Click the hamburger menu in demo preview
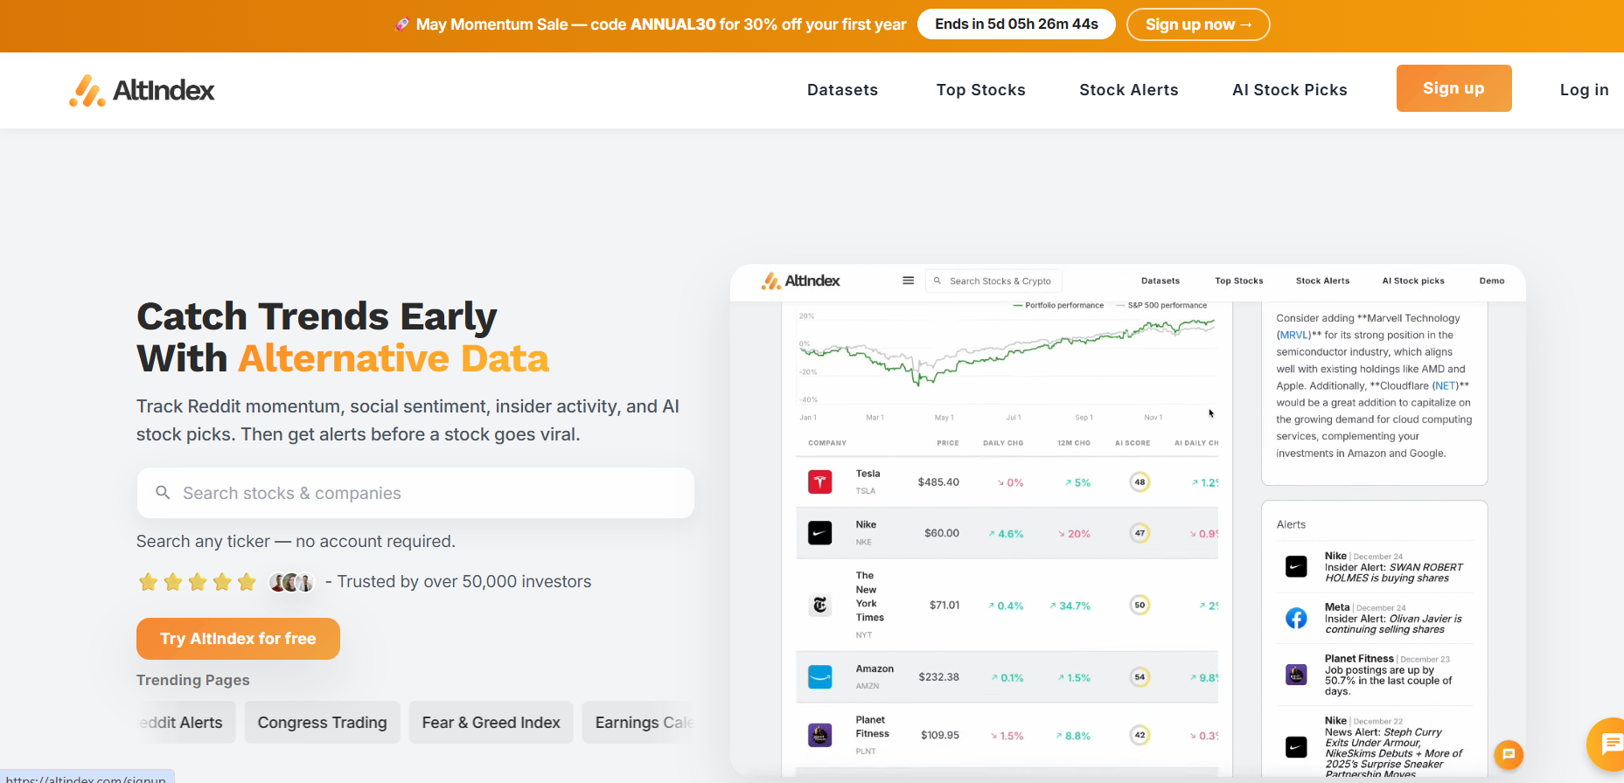The height and width of the screenshot is (783, 1624). pyautogui.click(x=908, y=281)
